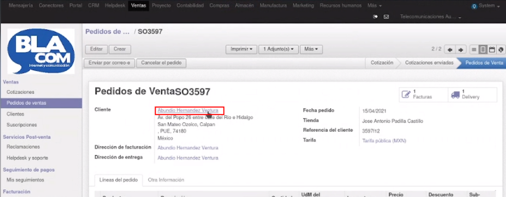This screenshot has width=506, height=197.
Task: Click the Crear button
Action: coord(120,49)
